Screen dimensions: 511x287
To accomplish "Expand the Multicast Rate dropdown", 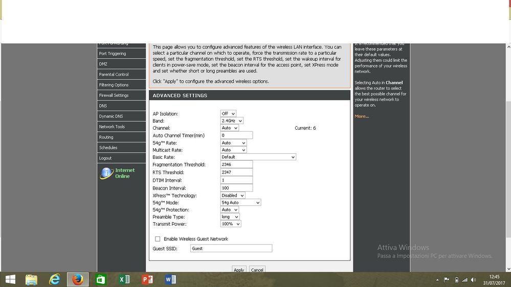I will pyautogui.click(x=233, y=150).
